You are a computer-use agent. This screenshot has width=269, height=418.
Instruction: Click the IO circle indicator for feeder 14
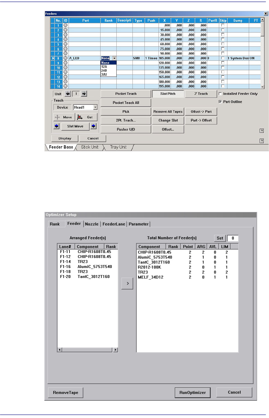click(66, 86)
